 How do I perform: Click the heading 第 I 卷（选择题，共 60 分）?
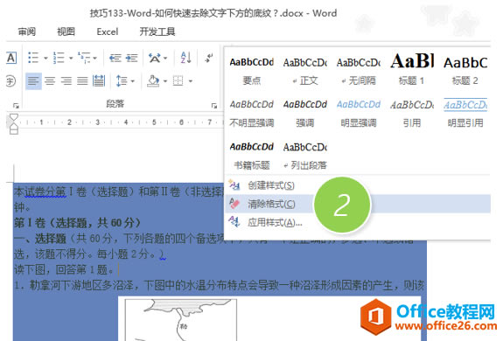tap(77, 223)
